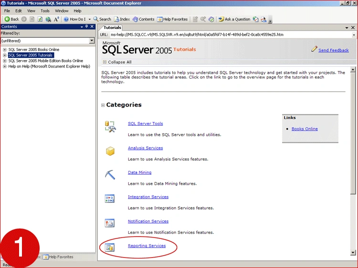Click the Sync with Table of Contents icon
The width and height of the screenshot is (358, 268).
click(211, 20)
